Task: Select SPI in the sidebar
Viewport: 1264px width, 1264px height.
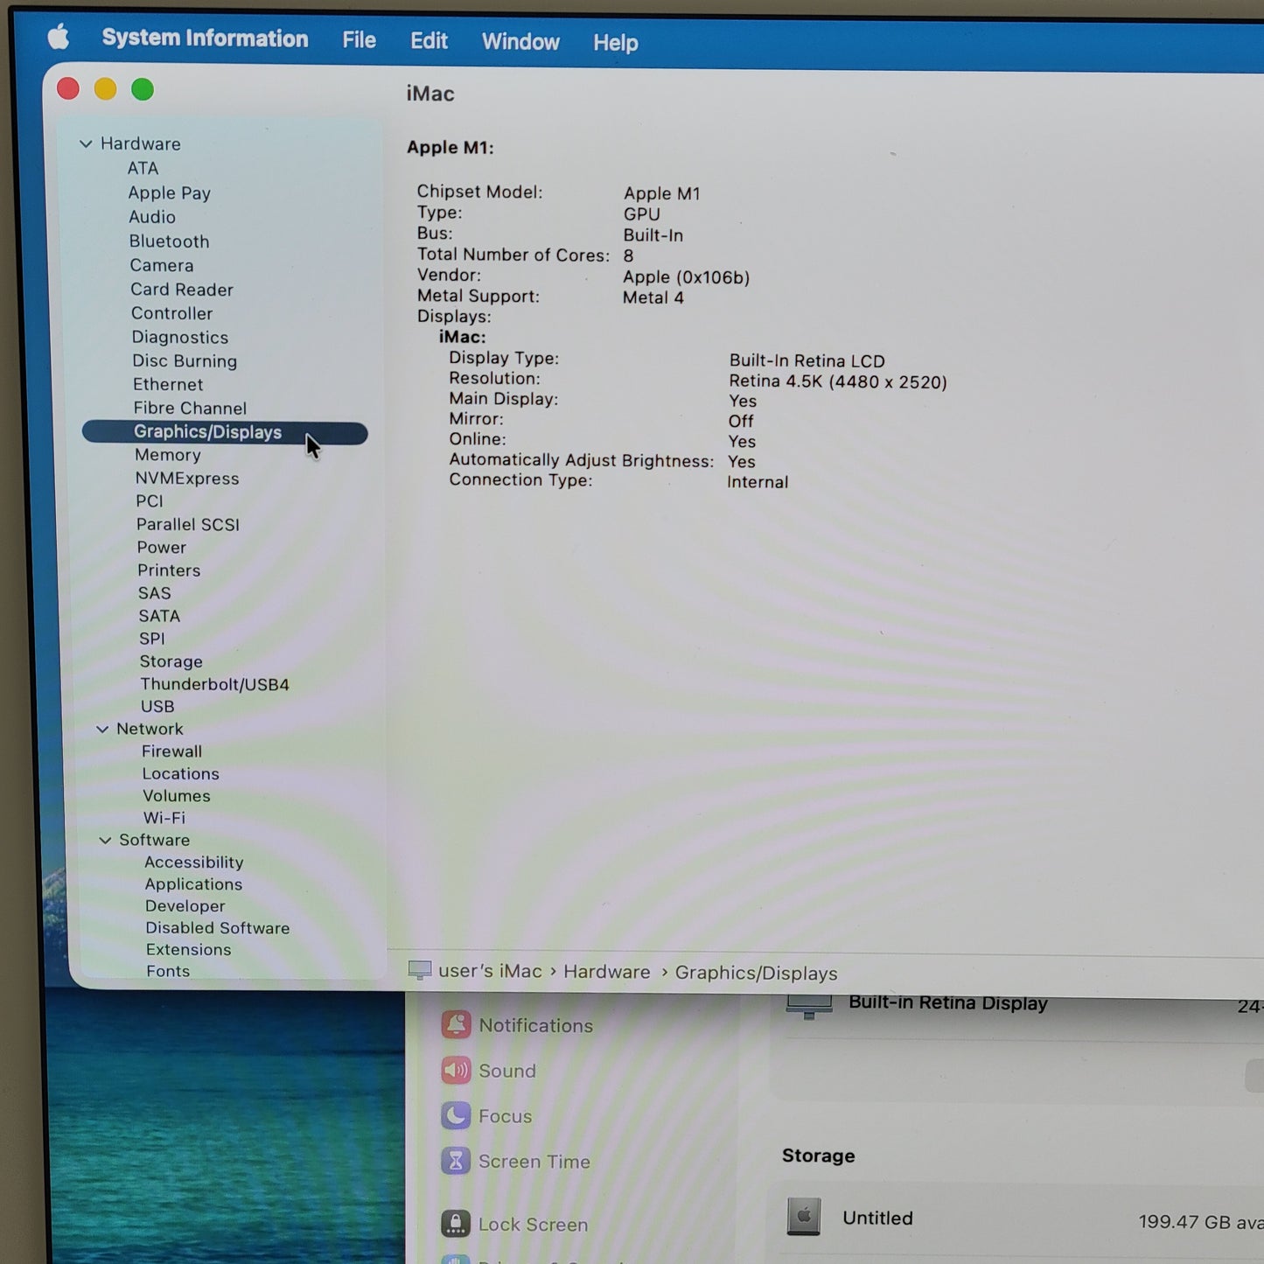Action: tap(152, 639)
